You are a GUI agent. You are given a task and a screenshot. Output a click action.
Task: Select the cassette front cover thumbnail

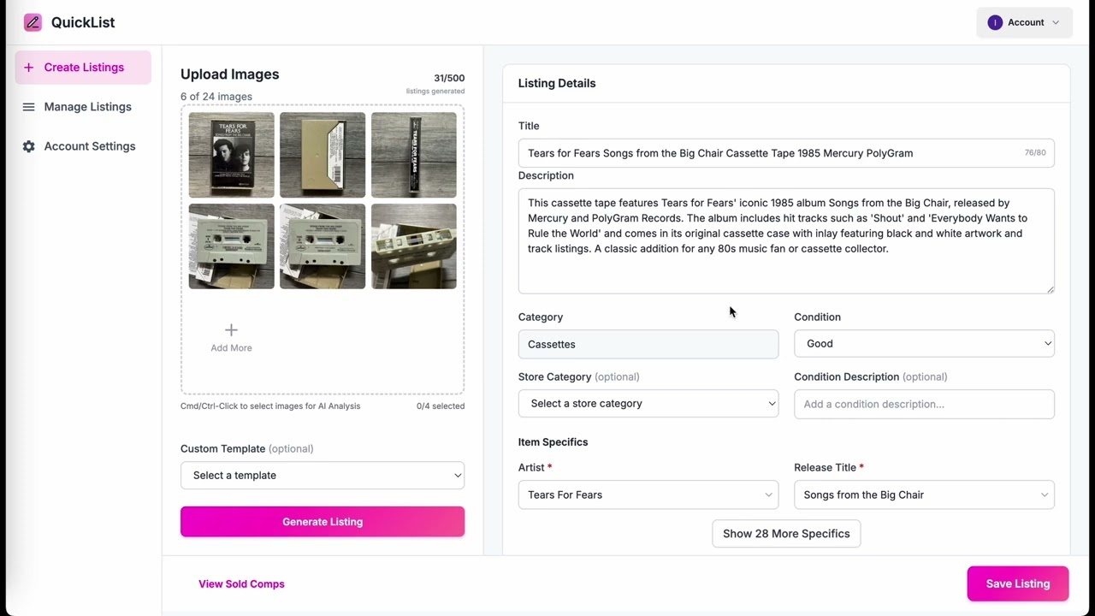tap(232, 155)
